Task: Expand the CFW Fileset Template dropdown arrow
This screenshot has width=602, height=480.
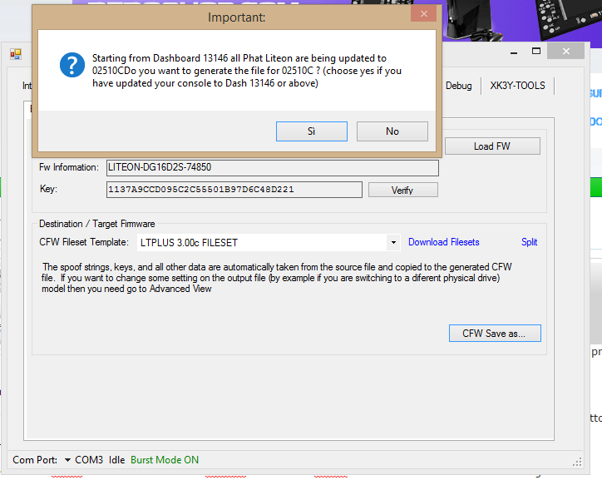Action: pos(393,243)
